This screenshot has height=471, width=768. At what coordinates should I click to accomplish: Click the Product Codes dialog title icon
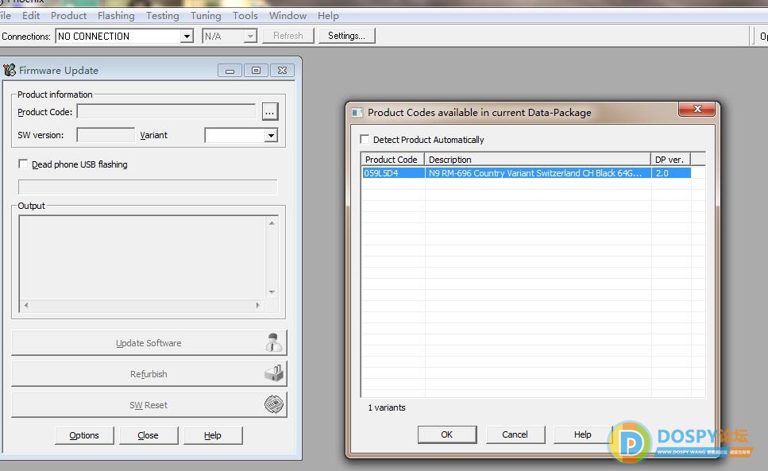pos(357,113)
